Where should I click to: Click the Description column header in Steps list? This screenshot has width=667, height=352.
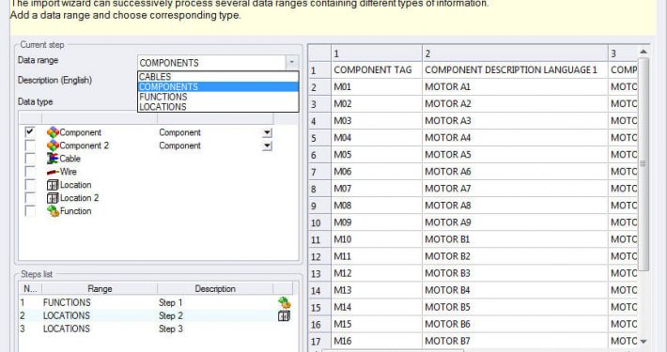[x=215, y=289]
